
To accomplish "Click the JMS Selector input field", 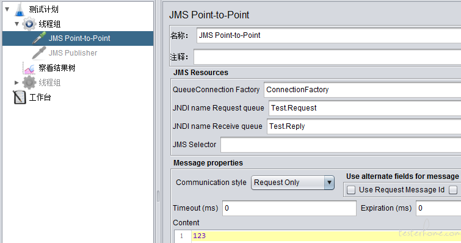I will coord(341,145).
